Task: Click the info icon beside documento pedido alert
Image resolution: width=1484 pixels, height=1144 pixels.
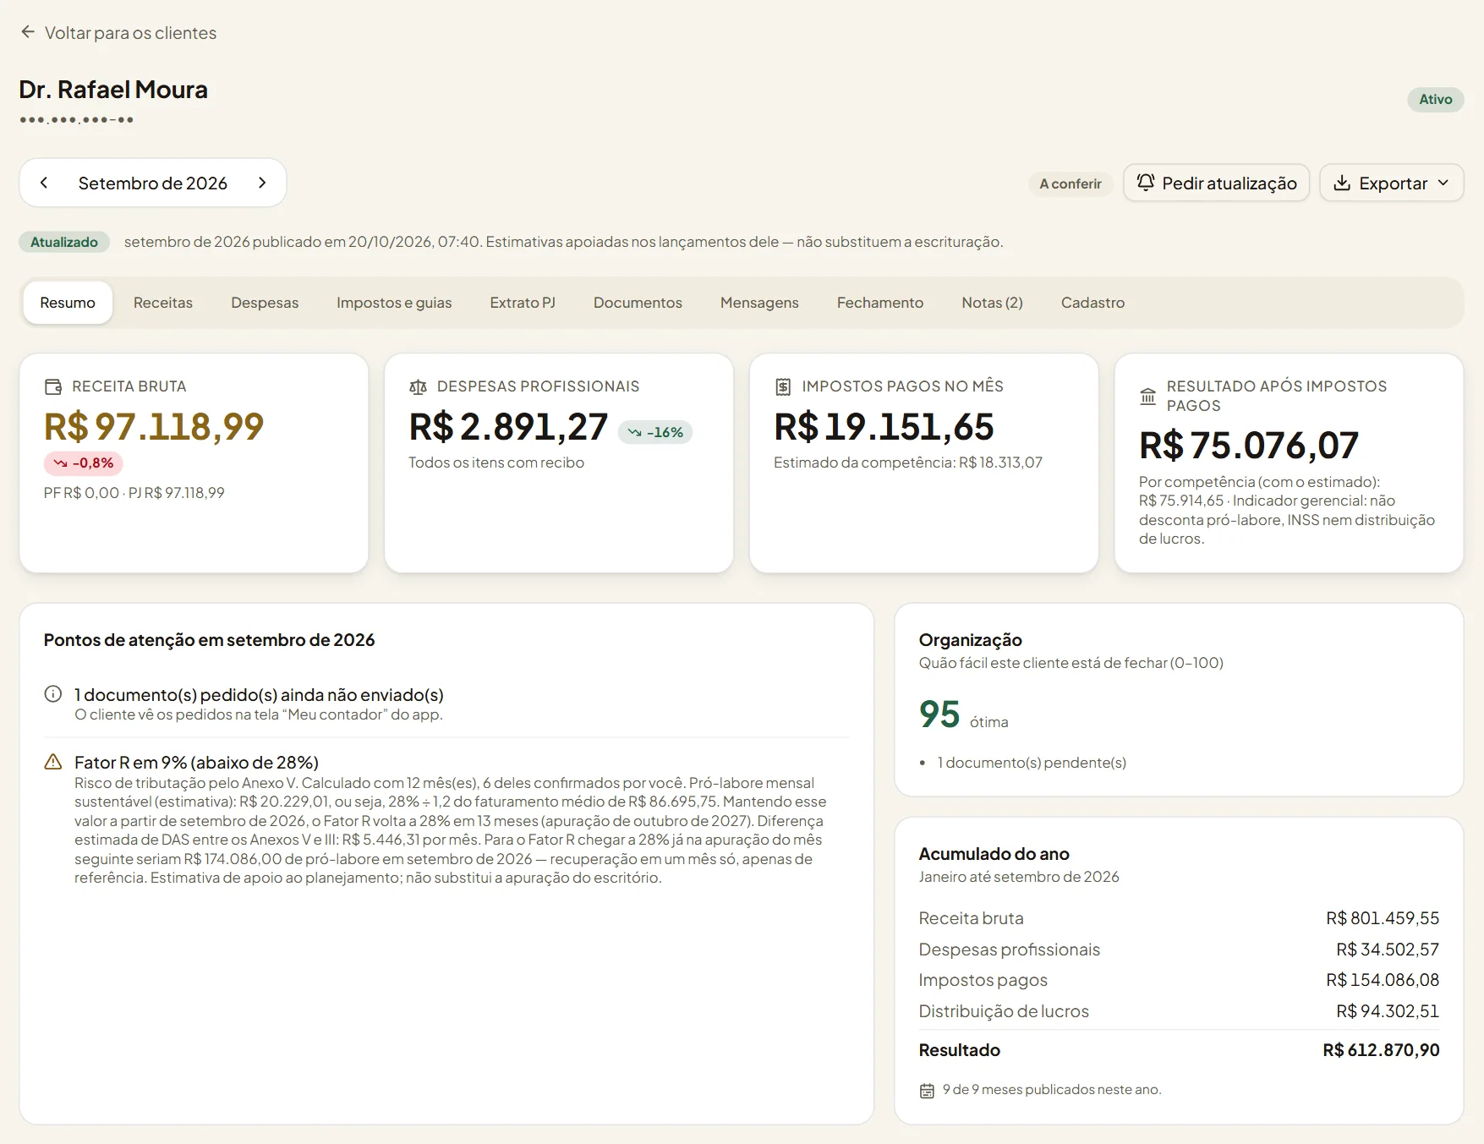Action: pos(53,694)
